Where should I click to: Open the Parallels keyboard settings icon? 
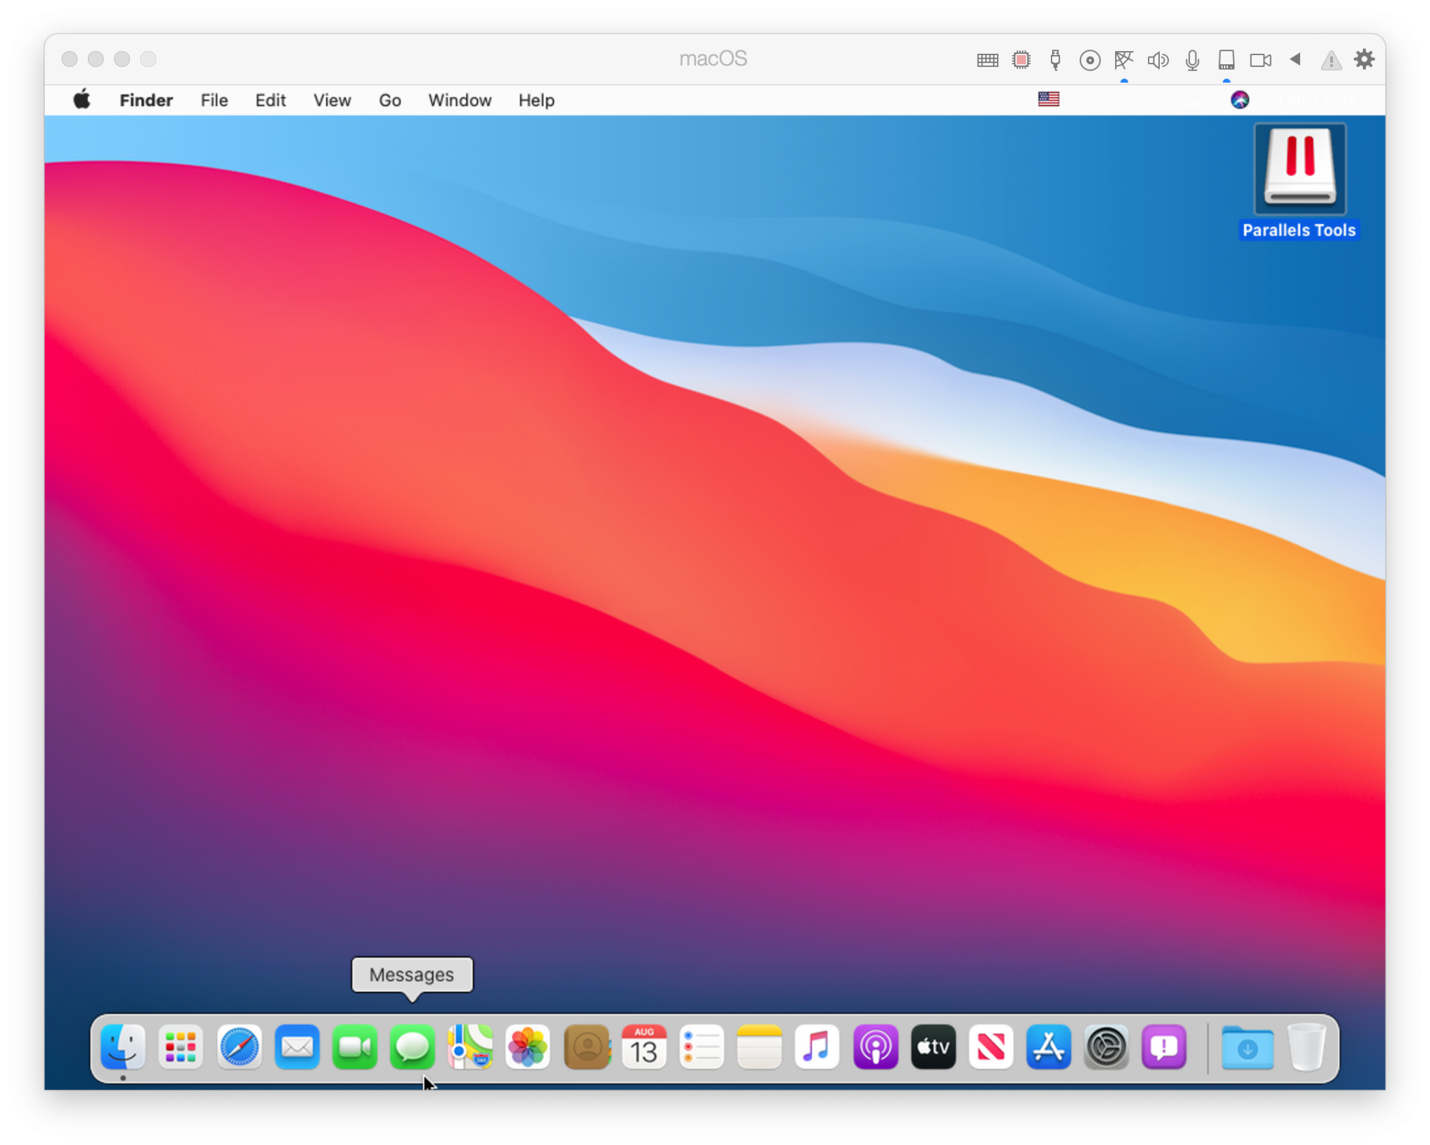point(987,59)
